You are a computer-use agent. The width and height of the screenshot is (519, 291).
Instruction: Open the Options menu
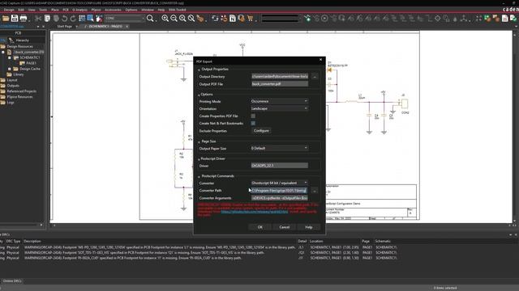click(131, 10)
